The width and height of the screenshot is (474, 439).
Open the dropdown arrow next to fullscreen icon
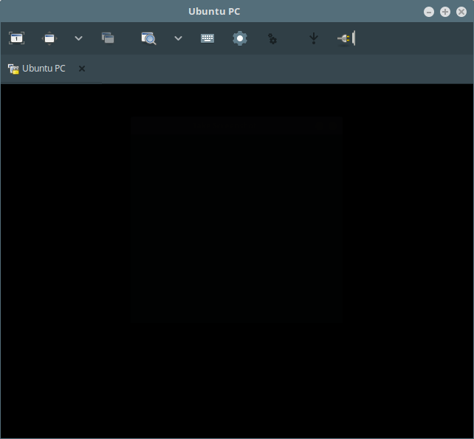pos(78,38)
